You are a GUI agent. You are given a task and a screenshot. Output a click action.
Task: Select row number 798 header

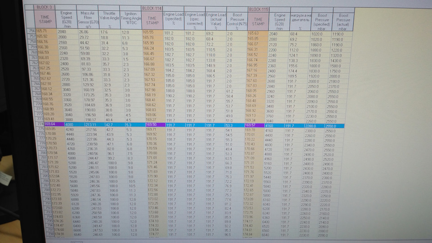coord(50,234)
